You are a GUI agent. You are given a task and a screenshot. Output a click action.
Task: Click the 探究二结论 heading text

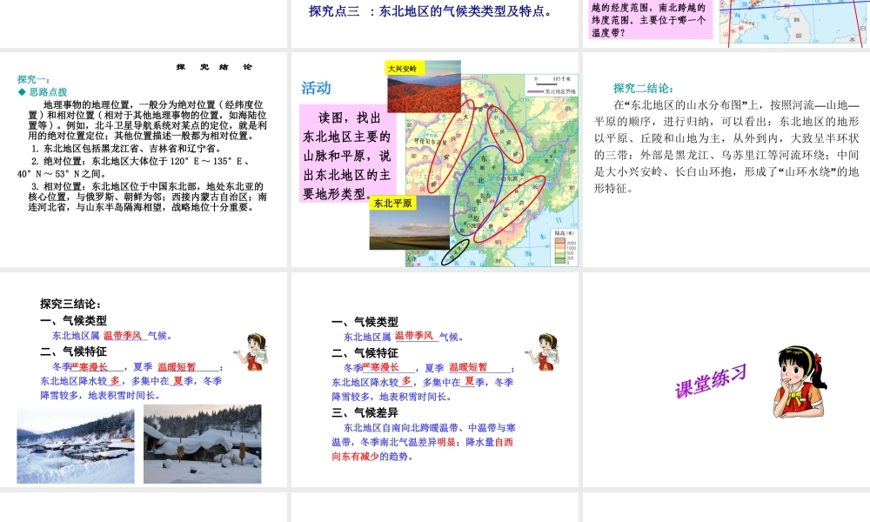click(644, 88)
